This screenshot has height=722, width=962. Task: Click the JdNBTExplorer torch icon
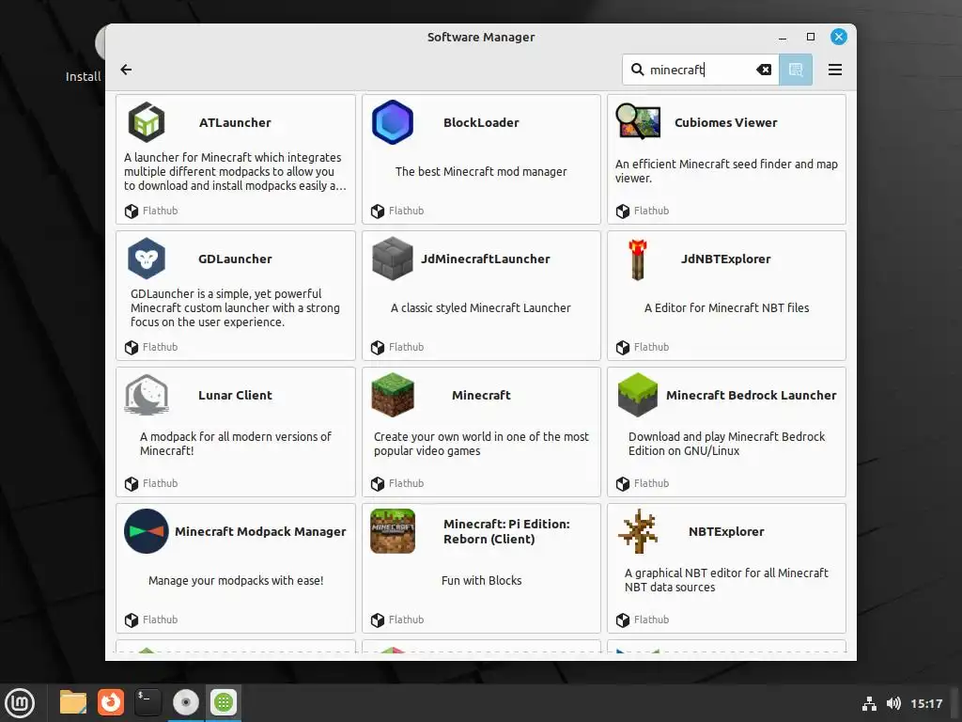638,259
